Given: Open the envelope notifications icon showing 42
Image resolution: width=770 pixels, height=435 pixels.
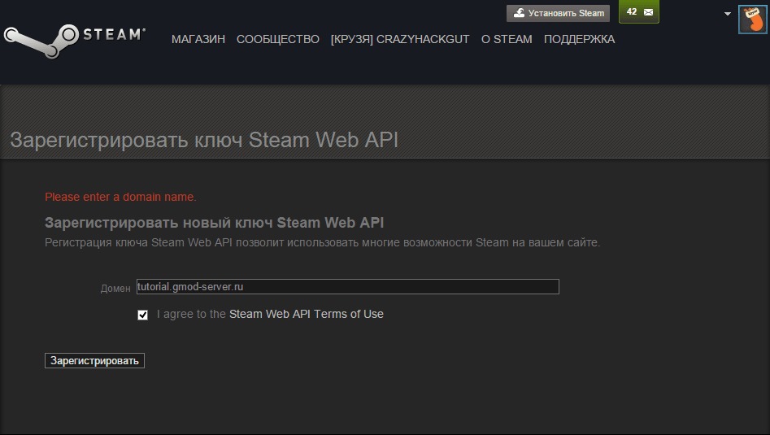Looking at the screenshot, I should (x=639, y=11).
